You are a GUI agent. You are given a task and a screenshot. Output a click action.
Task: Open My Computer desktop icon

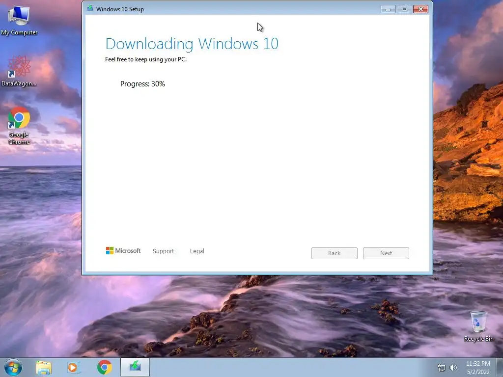pyautogui.click(x=19, y=20)
